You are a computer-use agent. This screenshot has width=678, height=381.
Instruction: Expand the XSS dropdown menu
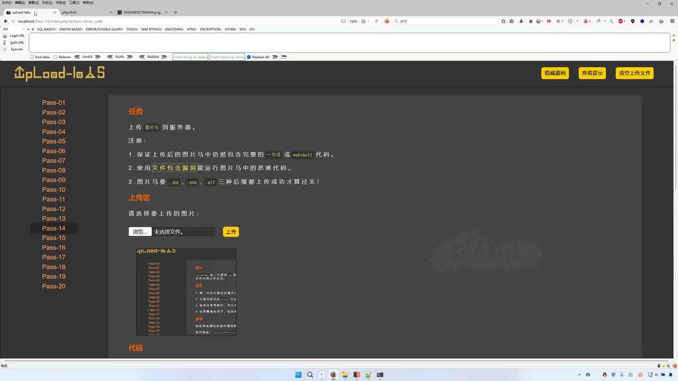243,29
